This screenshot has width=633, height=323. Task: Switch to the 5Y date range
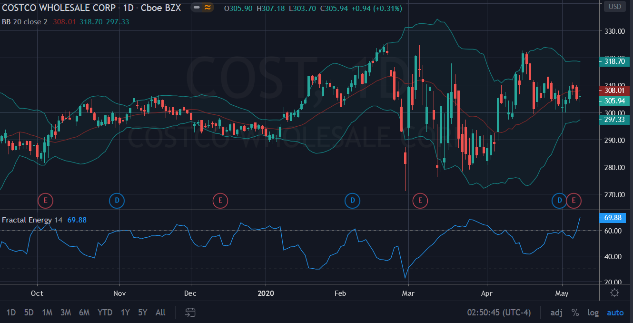click(143, 313)
